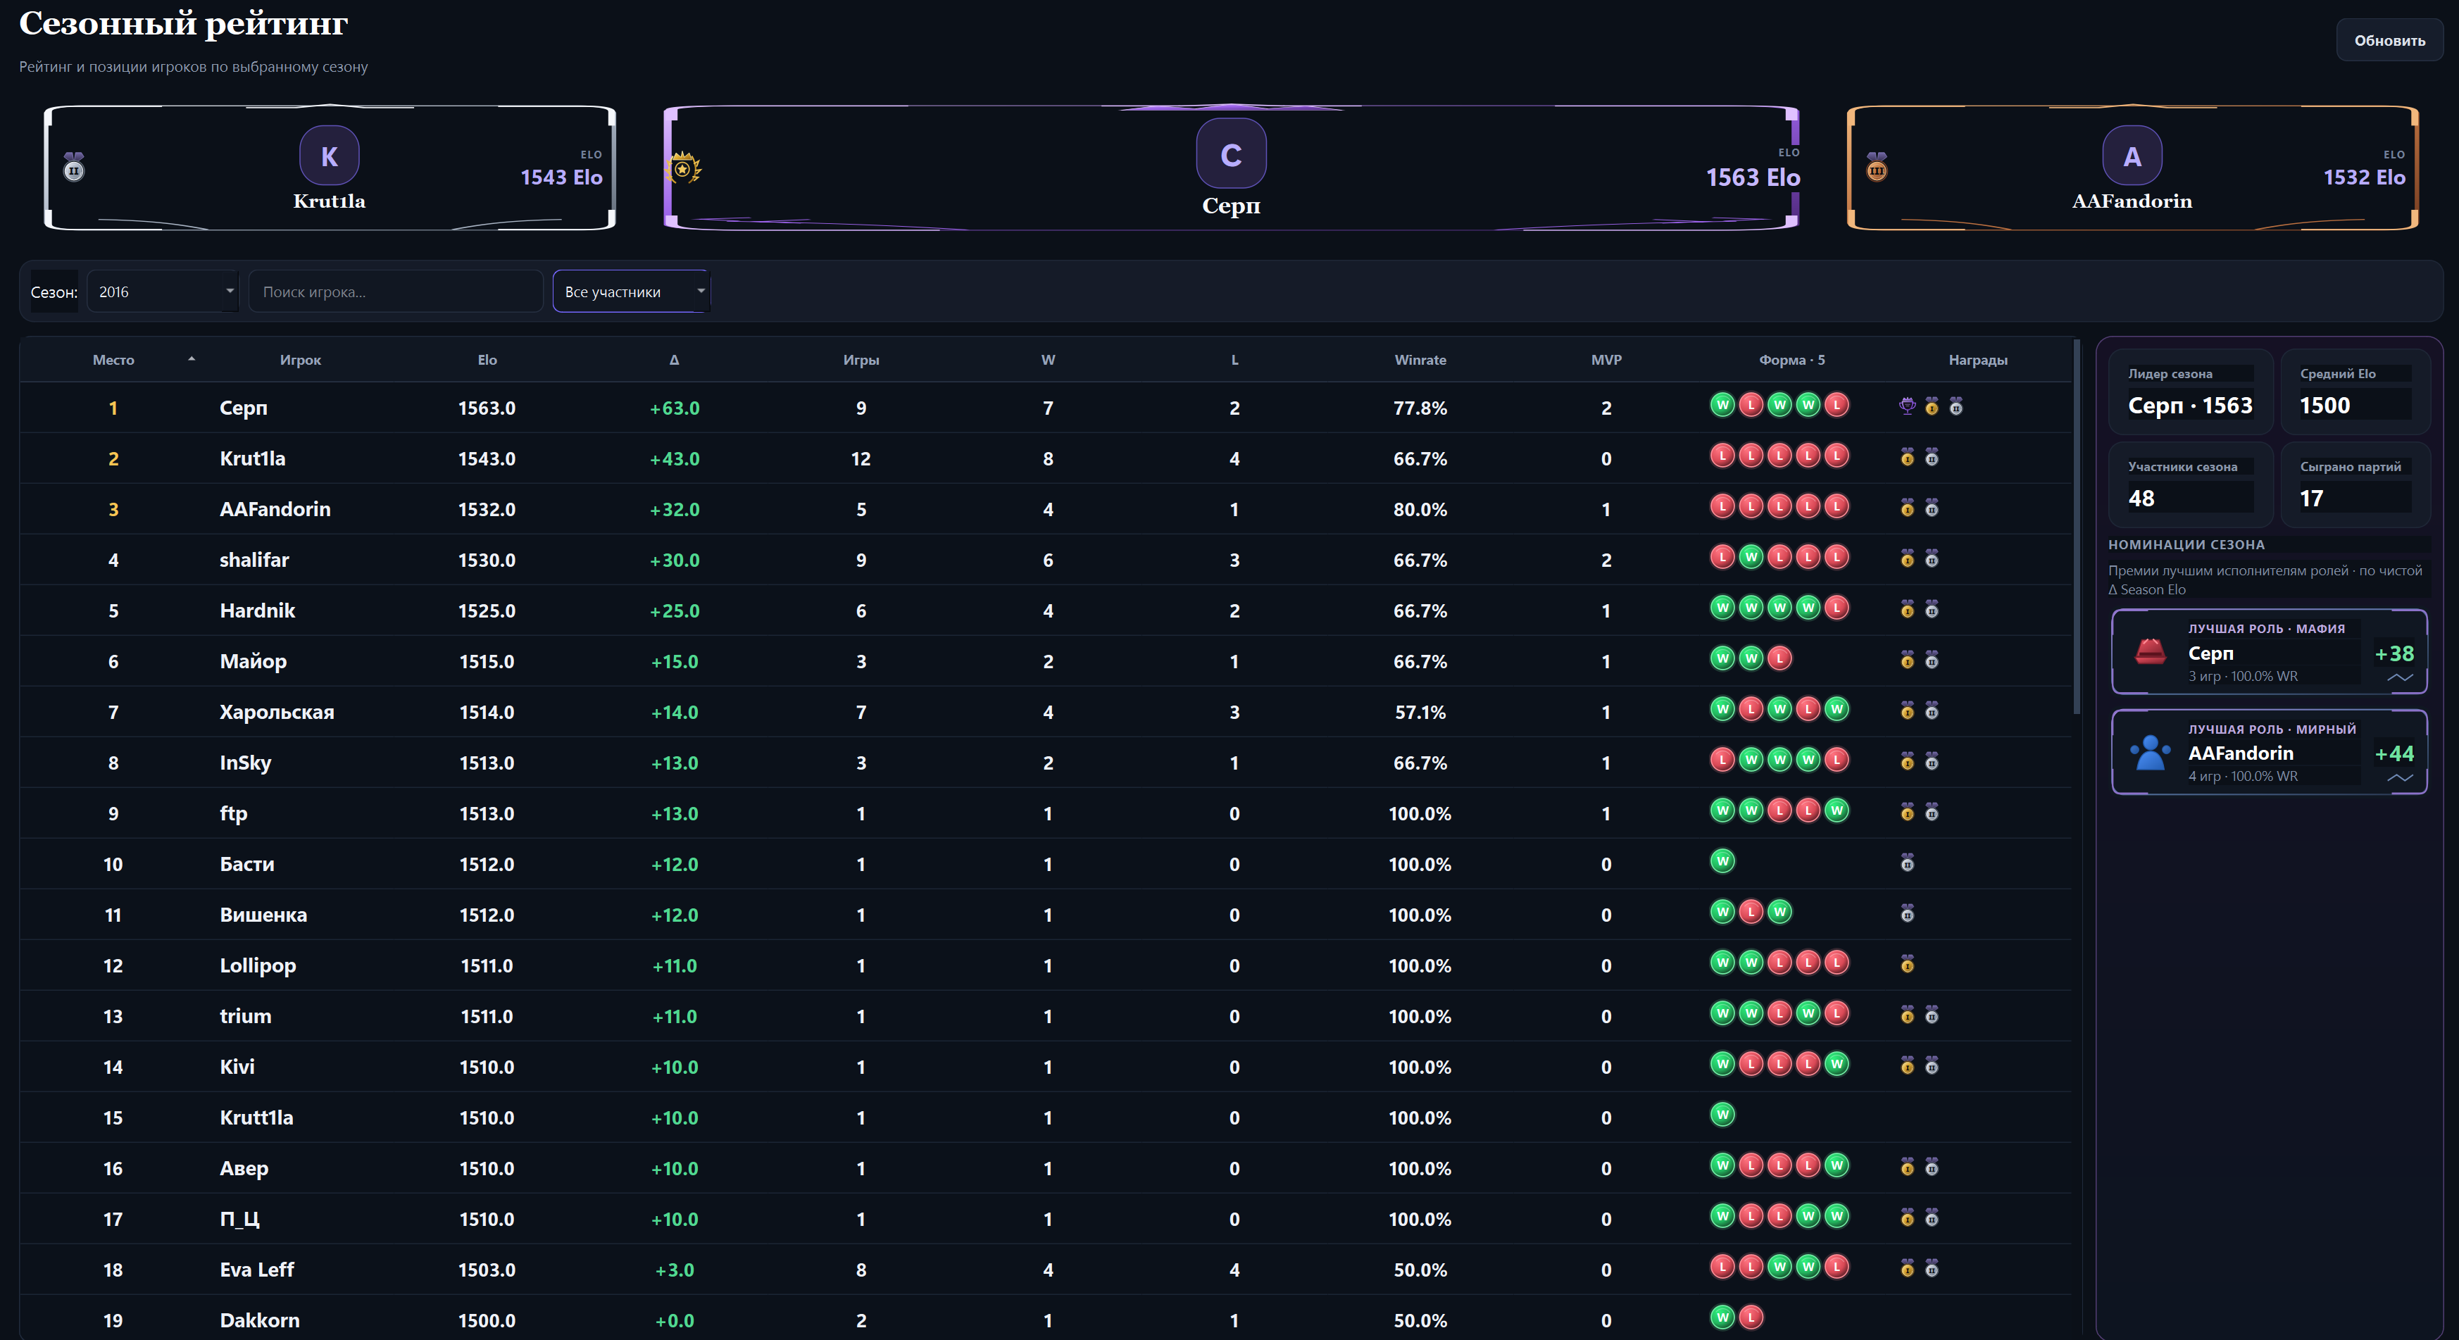Open the Лучшая роль · Мирный nomination card
Viewport: 2459px width, 1340px height.
click(2269, 752)
